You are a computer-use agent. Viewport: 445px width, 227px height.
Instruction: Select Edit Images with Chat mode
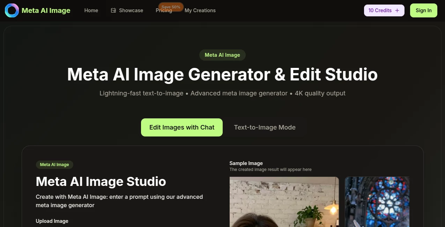tap(181, 127)
